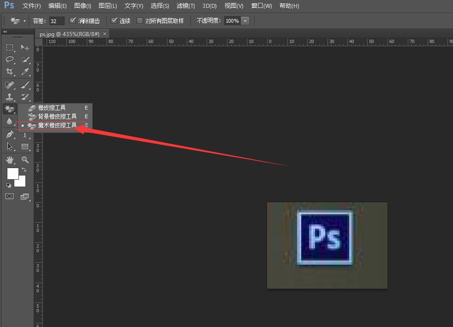
Task: Select the Blur tool droplet icon
Action: tap(10, 121)
